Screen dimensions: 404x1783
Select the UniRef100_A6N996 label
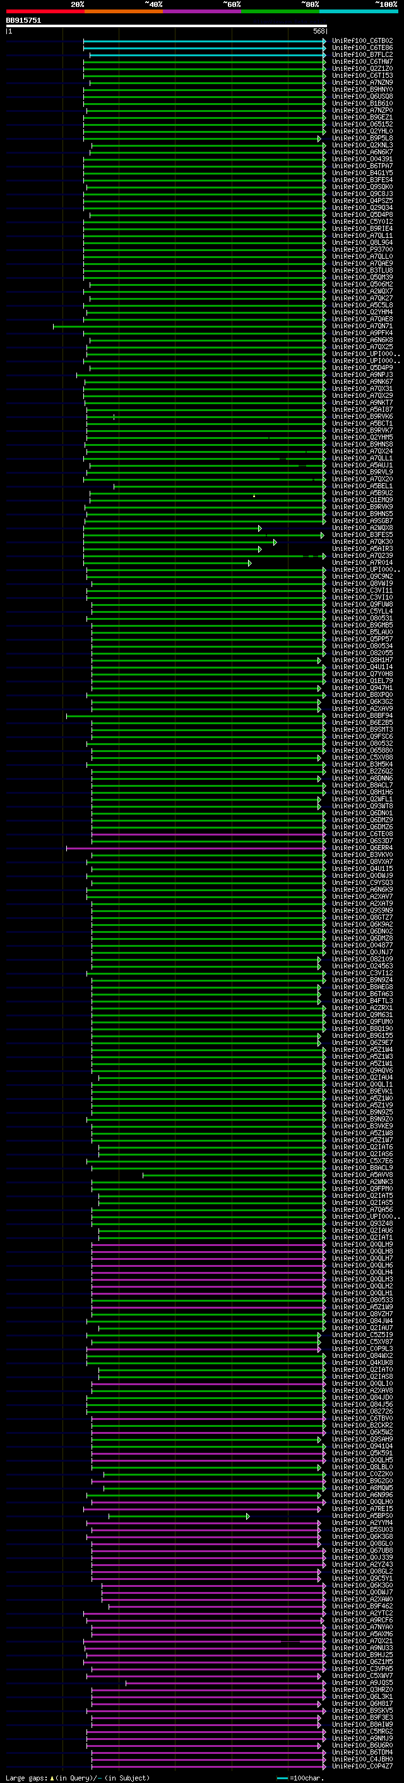click(362, 1495)
